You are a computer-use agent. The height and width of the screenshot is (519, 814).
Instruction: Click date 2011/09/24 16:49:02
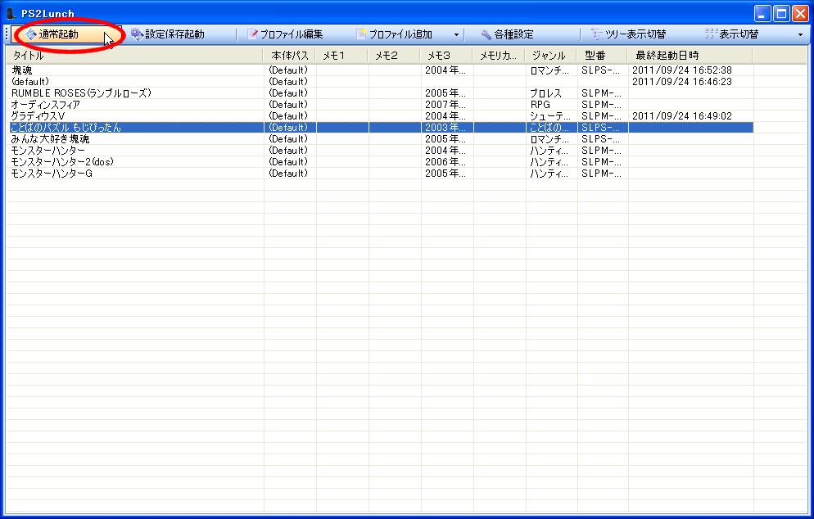681,116
